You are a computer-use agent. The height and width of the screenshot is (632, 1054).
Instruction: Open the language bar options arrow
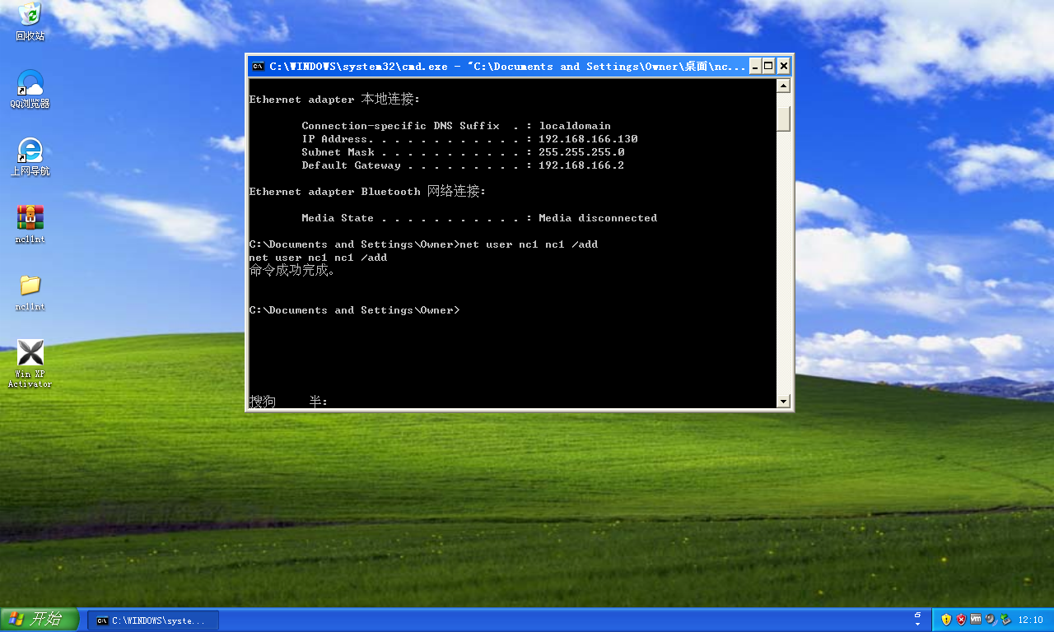(x=918, y=625)
